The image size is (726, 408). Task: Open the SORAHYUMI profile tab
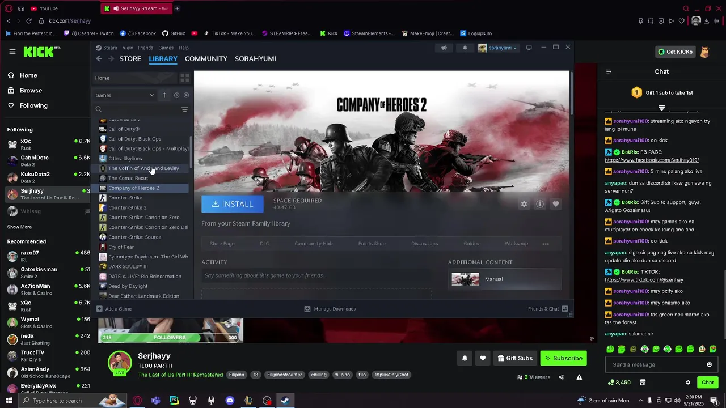coord(255,59)
